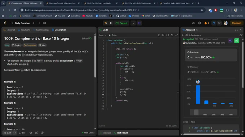Switch to the Solutions tab
This screenshot has height=137, width=245.
24,30
